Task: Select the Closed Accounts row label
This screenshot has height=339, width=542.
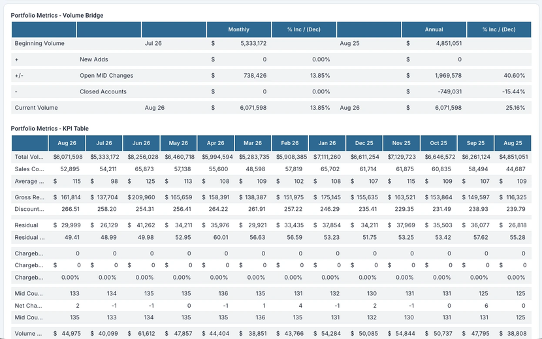Action: click(103, 91)
